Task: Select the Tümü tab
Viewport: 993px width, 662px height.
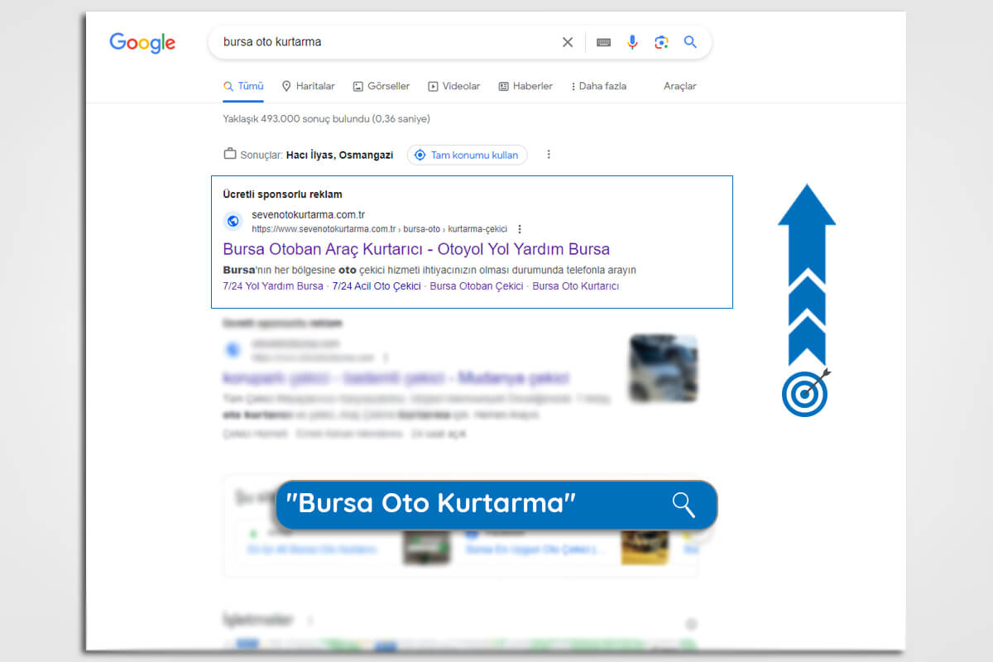Action: 243,86
